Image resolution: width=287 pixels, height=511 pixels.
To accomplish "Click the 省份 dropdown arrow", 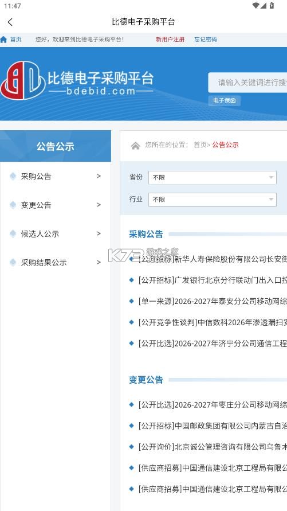I will tap(271, 178).
